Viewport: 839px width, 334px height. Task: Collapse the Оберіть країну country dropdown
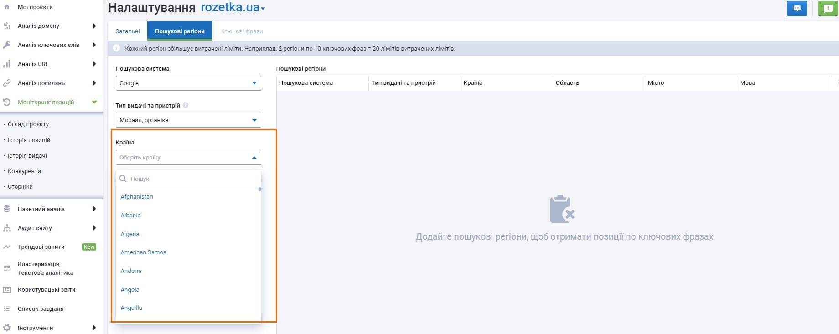tap(188, 158)
